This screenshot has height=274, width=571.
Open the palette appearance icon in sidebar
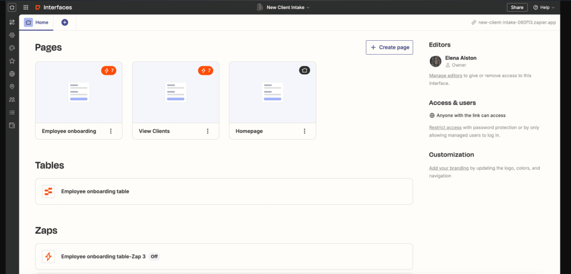12,48
